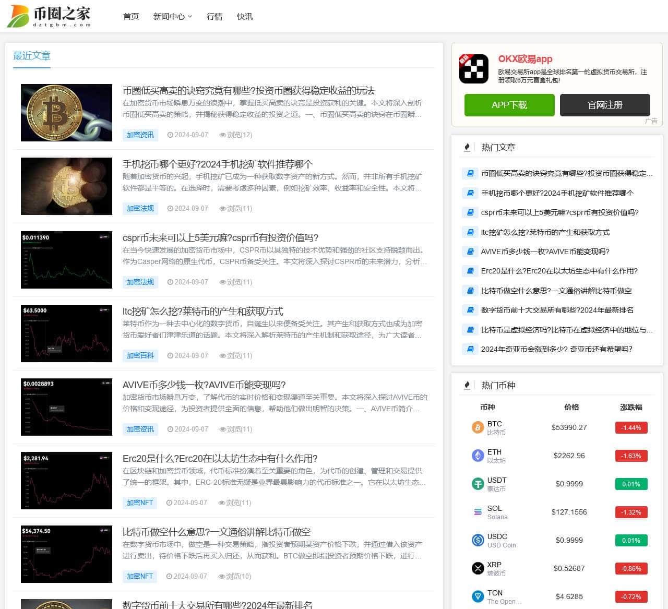Click the XRP coin icon
The height and width of the screenshot is (609, 668).
click(x=478, y=568)
